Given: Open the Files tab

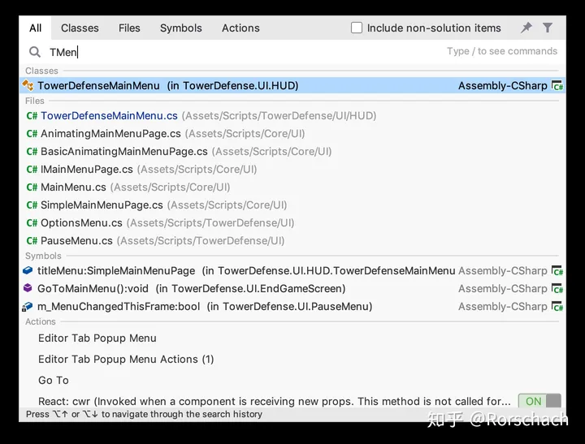Looking at the screenshot, I should click(129, 28).
